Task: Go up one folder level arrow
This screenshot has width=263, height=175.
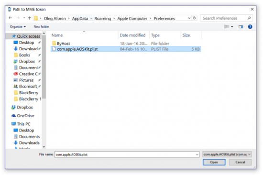Action: click(30, 18)
